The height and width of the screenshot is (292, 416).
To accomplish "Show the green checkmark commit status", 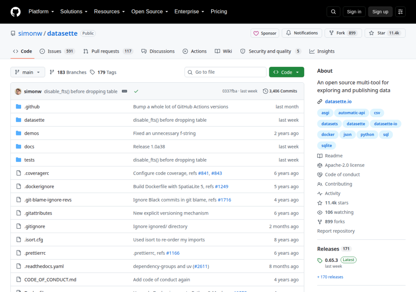I will [x=136, y=91].
